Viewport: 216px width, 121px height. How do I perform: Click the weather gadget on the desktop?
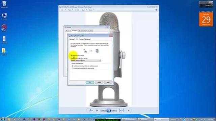tap(206, 4)
